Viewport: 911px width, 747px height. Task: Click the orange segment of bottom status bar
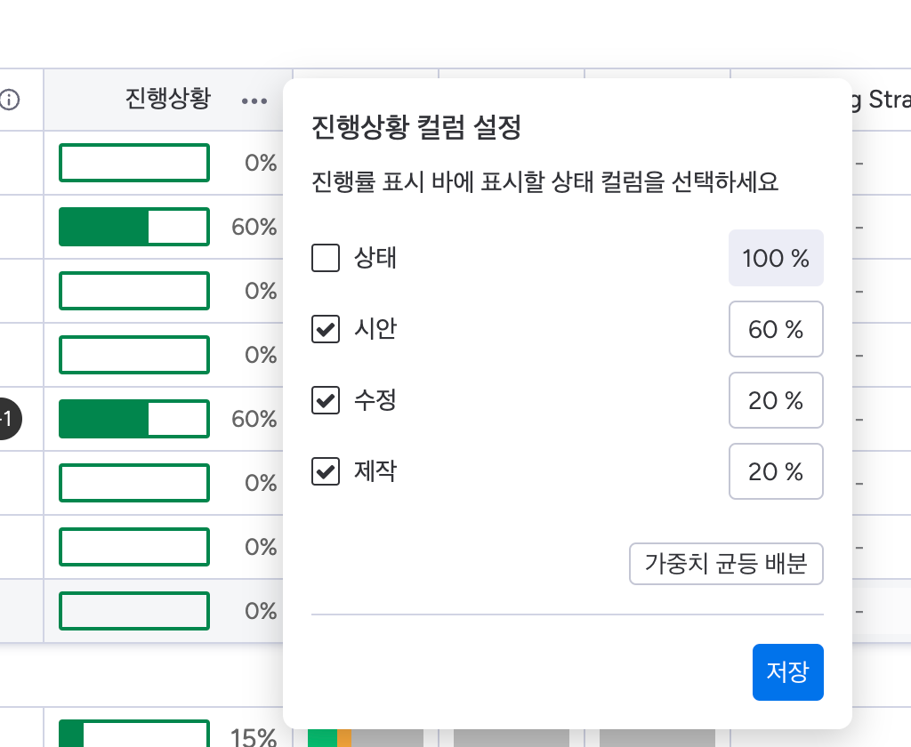click(x=345, y=736)
